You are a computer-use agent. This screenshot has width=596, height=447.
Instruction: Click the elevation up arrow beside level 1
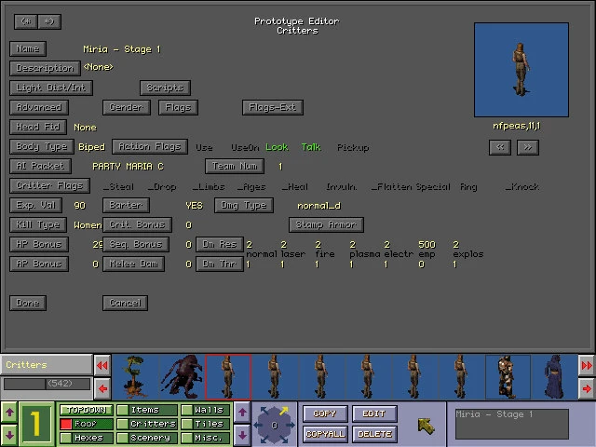click(x=9, y=412)
